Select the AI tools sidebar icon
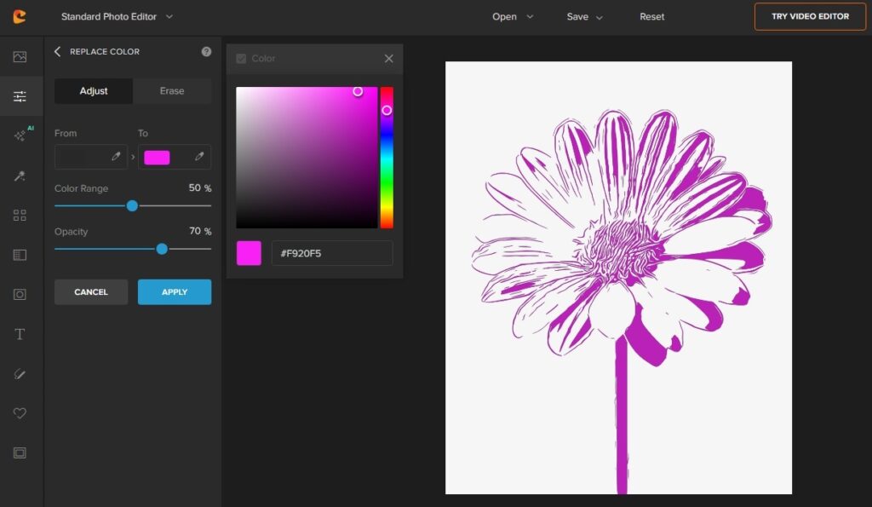This screenshot has width=872, height=507. 20,135
